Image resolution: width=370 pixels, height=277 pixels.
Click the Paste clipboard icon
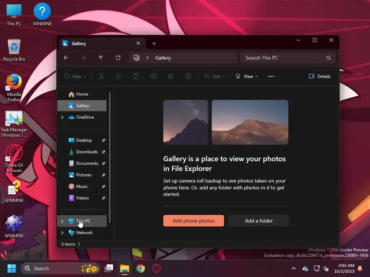pyautogui.click(x=136, y=76)
